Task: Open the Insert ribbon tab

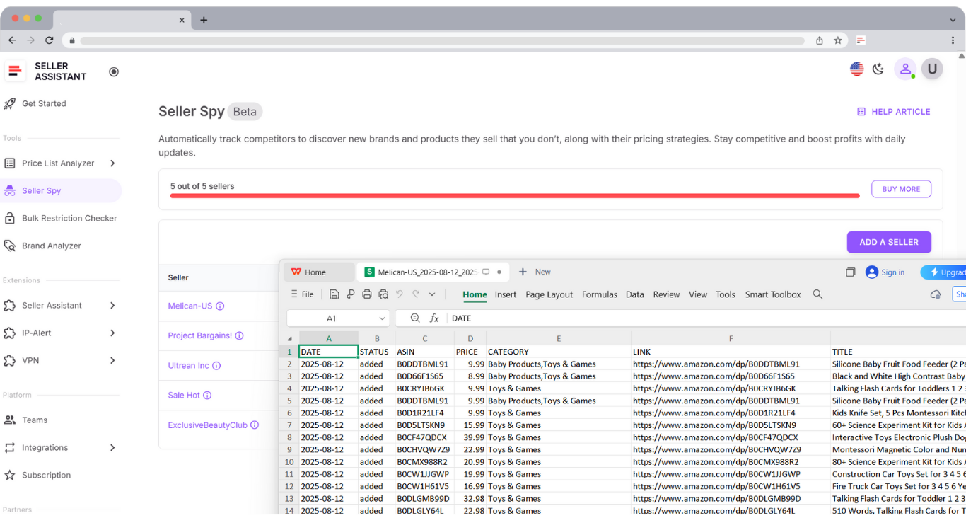Action: (x=506, y=294)
